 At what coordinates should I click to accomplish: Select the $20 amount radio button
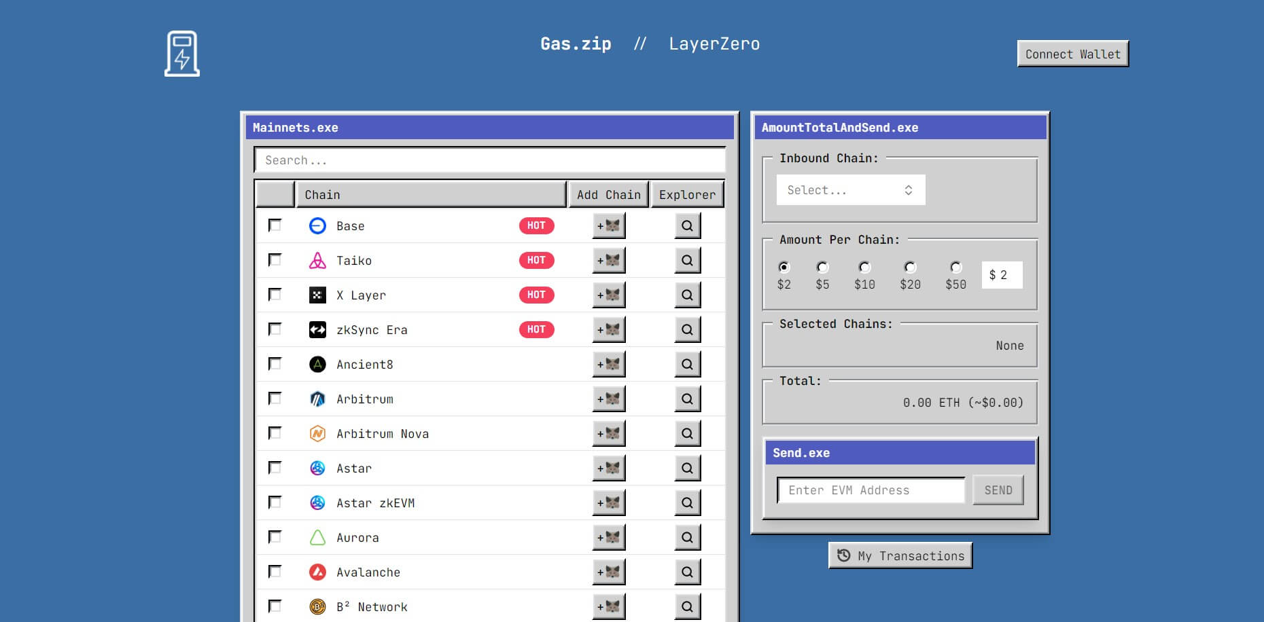tap(910, 267)
